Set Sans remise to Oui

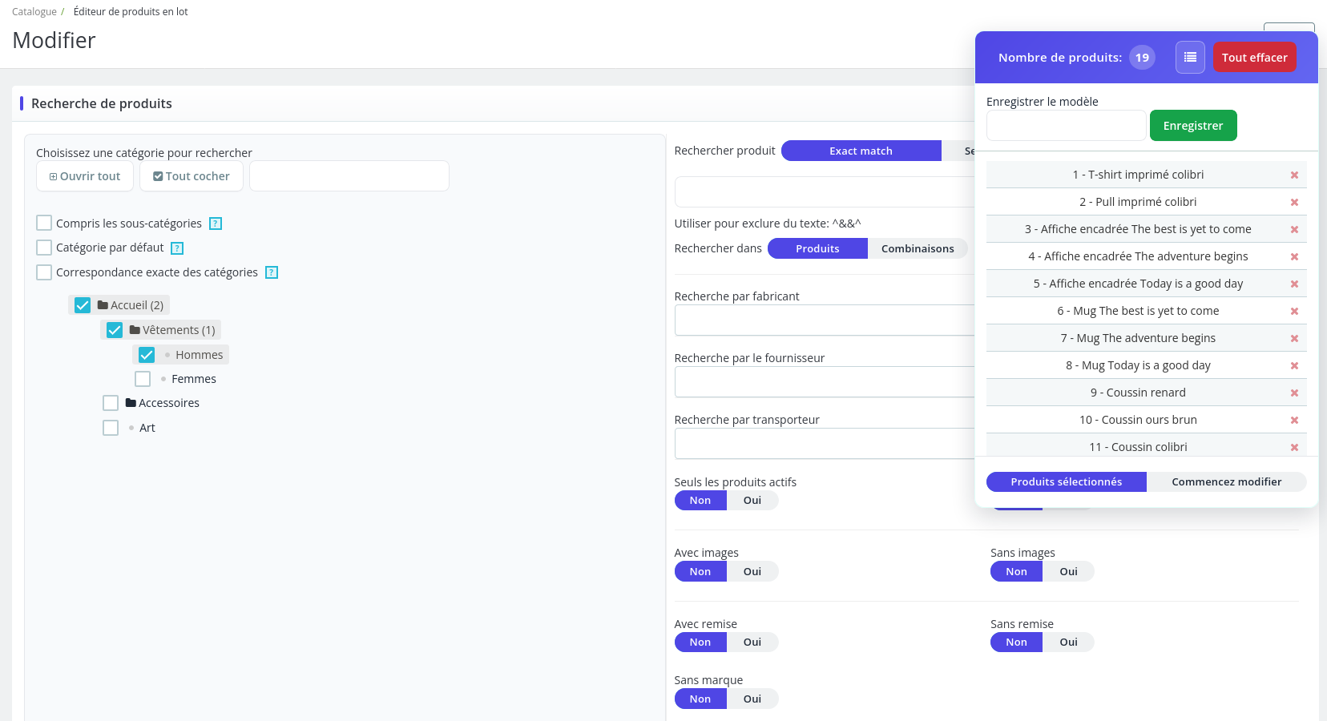(x=1068, y=642)
